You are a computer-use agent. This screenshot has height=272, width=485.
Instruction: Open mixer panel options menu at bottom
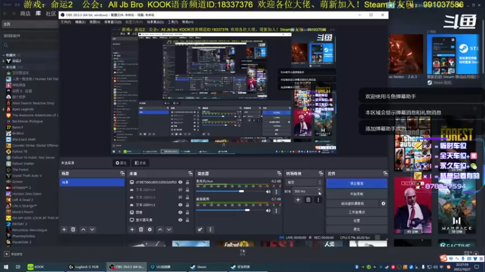pyautogui.click(x=210, y=230)
